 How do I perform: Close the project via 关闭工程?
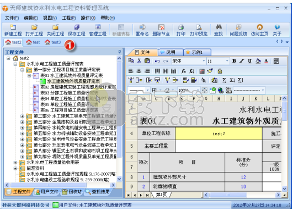(x=55, y=30)
